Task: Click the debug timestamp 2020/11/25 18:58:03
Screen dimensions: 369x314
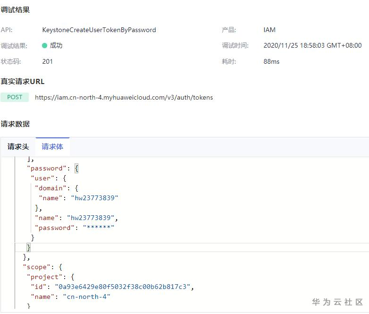Action: point(312,45)
